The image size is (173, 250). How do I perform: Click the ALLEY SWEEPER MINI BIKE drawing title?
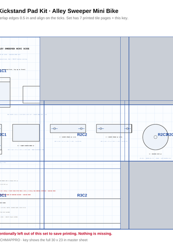(14, 49)
